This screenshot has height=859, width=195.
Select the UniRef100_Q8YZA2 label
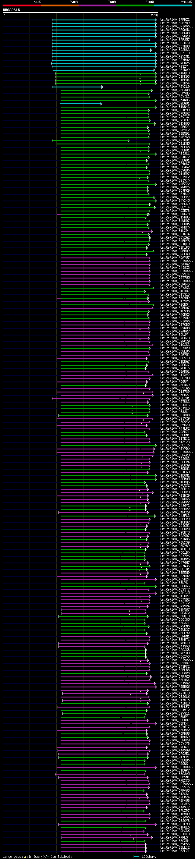coord(175,238)
